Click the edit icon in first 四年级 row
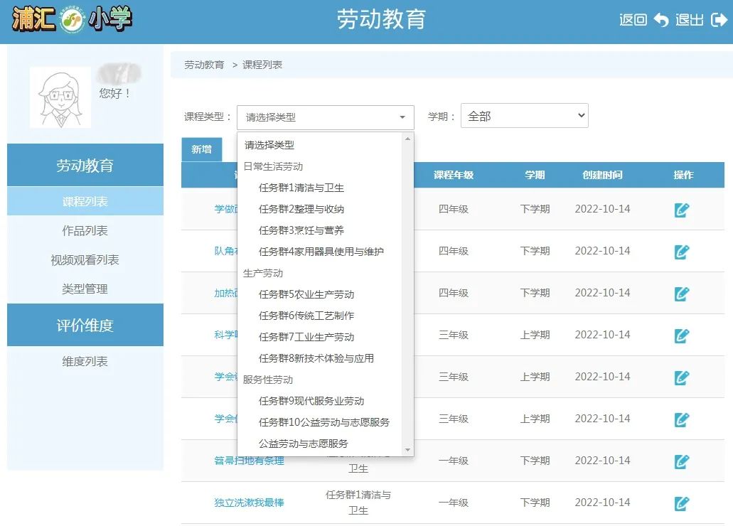Screen dimensions: 733x526 pyautogui.click(x=682, y=210)
